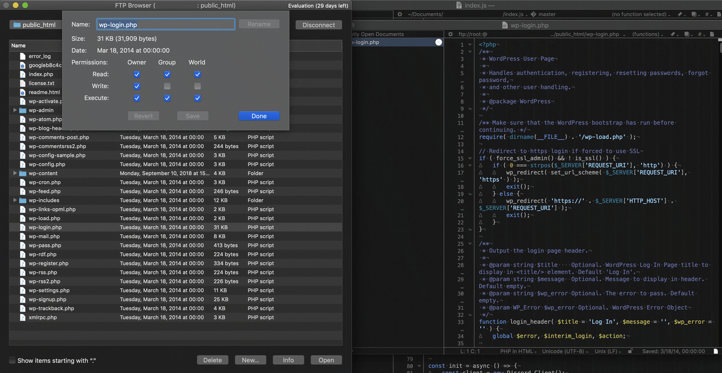Image resolution: width=722 pixels, height=373 pixels.
Task: Close wp-login.php via its circle in Open Documents
Action: (x=439, y=42)
